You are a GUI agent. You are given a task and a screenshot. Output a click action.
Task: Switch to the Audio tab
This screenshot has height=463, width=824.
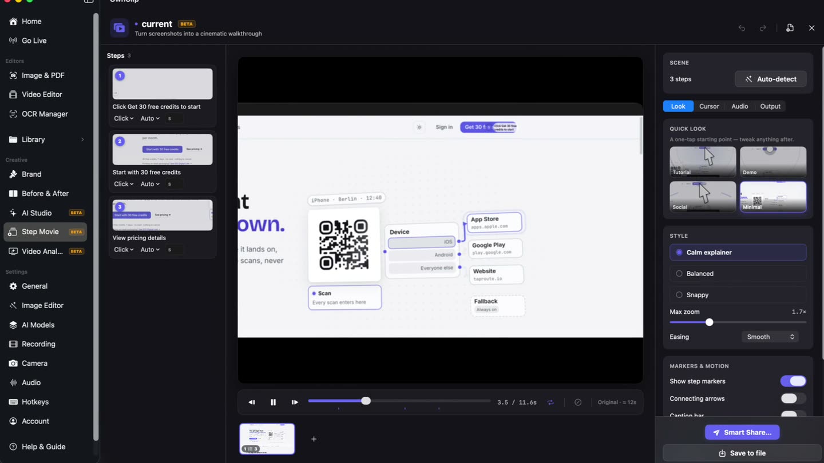point(740,106)
